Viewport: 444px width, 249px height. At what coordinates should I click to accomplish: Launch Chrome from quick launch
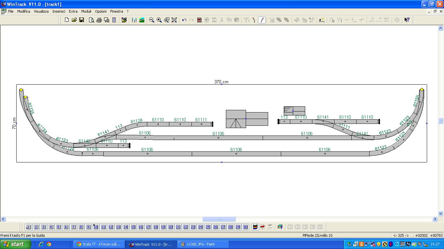[49, 244]
